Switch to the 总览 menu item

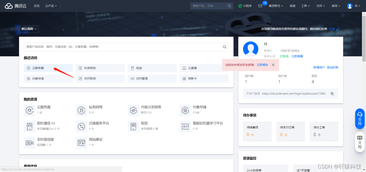pyautogui.click(x=36, y=5)
